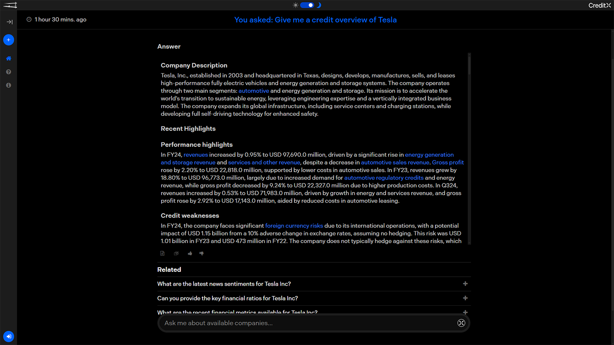This screenshot has height=345, width=614.
Task: Click the 'Credit weaknesses' heading
Action: coord(190,215)
